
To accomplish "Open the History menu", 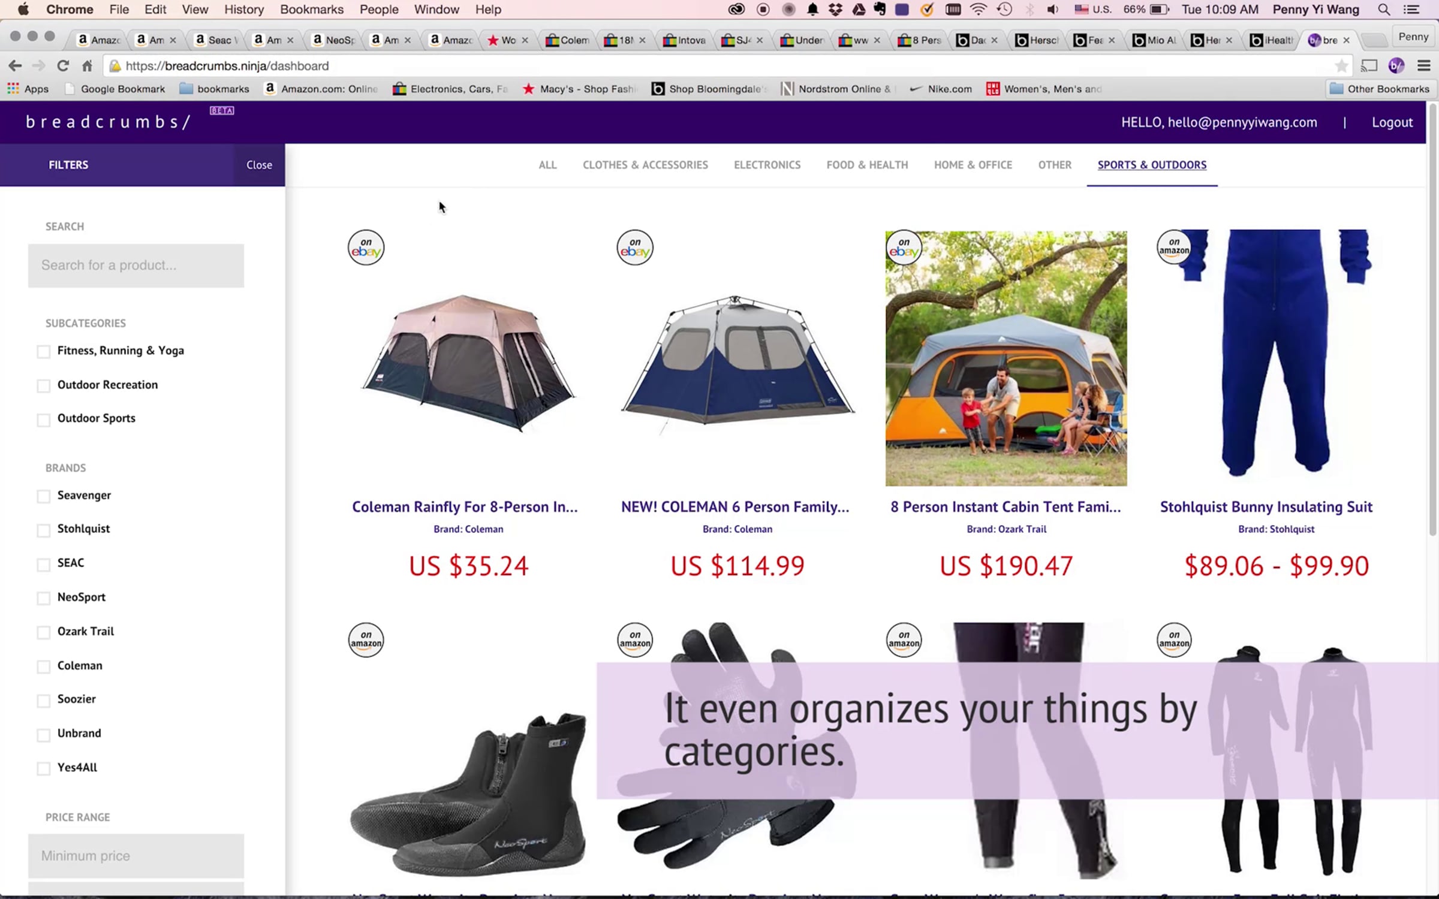I will click(243, 10).
